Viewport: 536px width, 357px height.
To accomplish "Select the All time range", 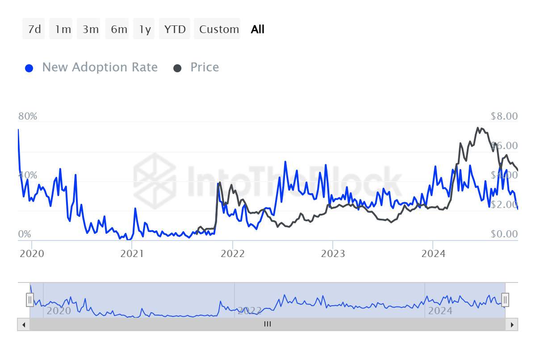I will click(x=258, y=29).
